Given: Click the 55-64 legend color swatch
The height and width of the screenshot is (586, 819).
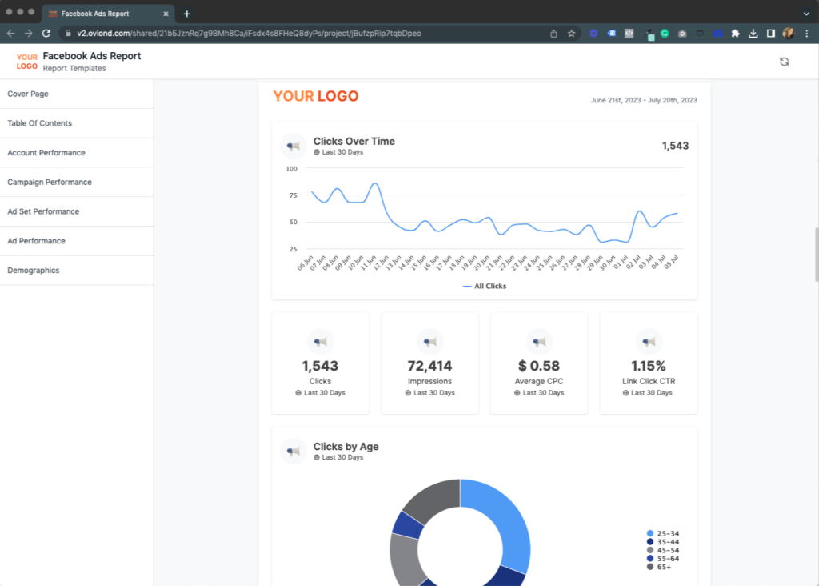Looking at the screenshot, I should (x=649, y=559).
